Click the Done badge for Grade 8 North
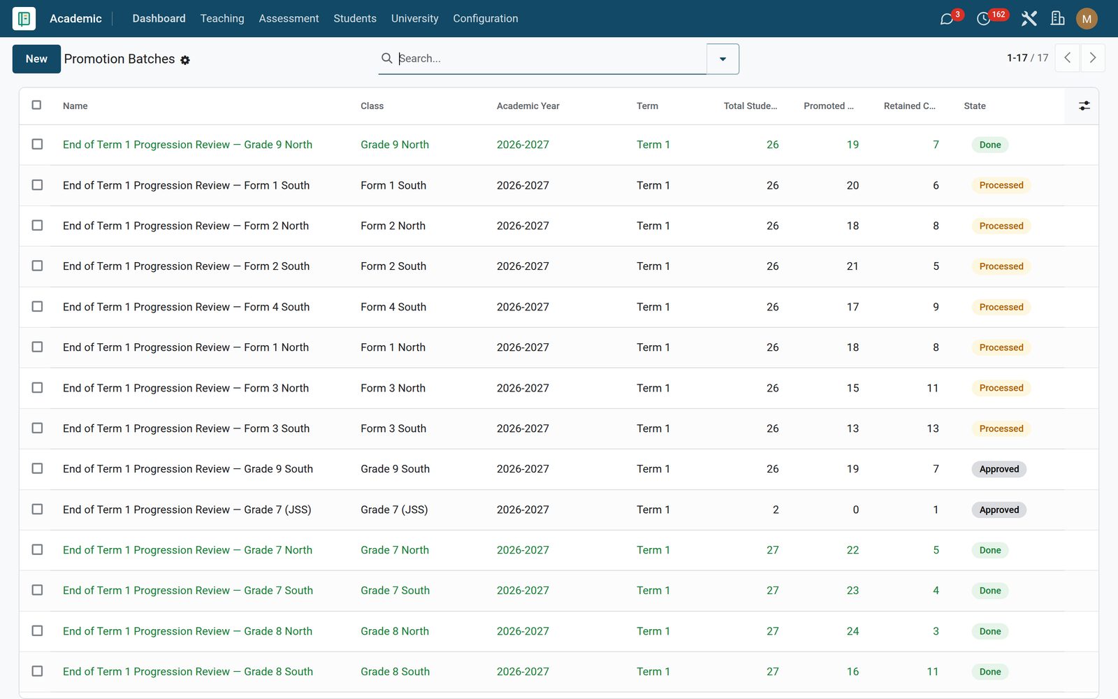1118x699 pixels. (989, 631)
